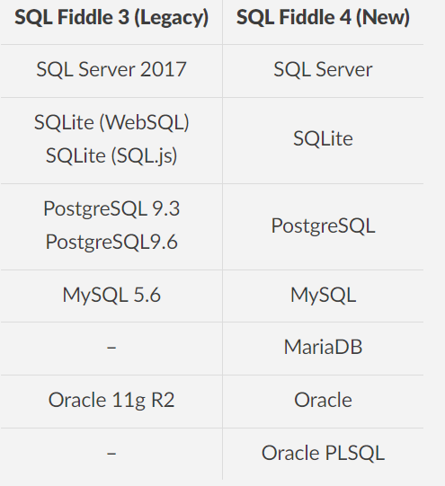Click the SQL Fiddle 4 (New) header

323,17
